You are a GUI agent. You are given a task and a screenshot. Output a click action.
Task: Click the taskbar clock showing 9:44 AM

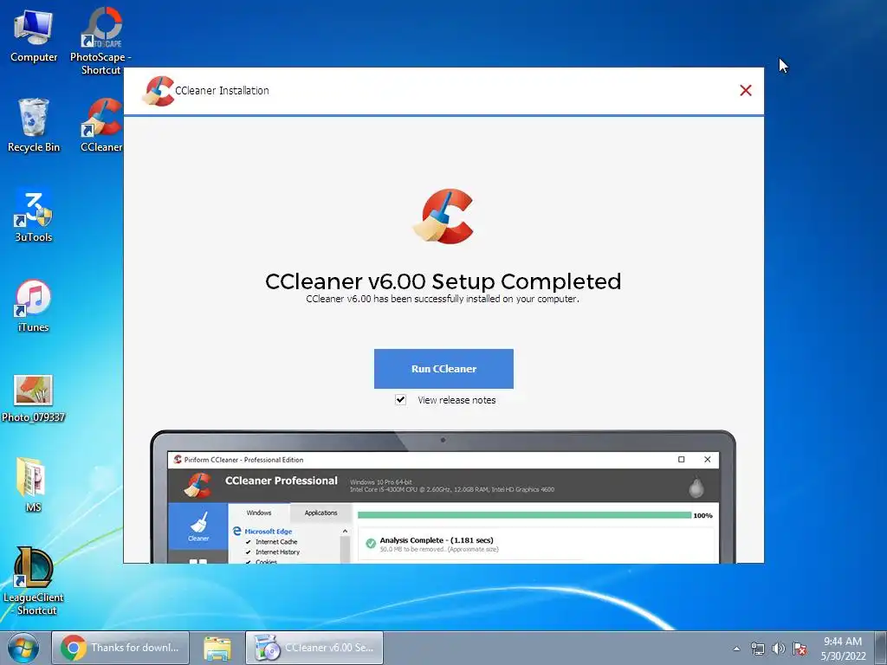click(843, 649)
